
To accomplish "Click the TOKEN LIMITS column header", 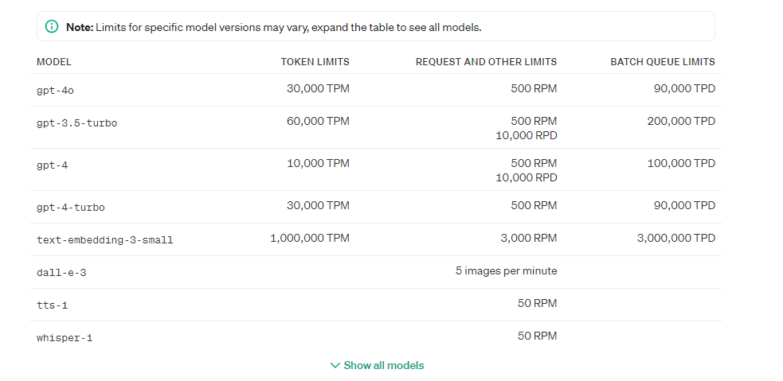I will (x=315, y=62).
